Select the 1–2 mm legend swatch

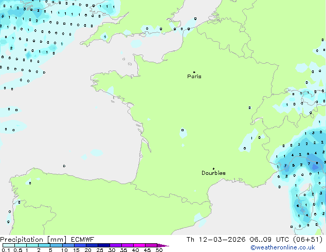click(x=32, y=245)
